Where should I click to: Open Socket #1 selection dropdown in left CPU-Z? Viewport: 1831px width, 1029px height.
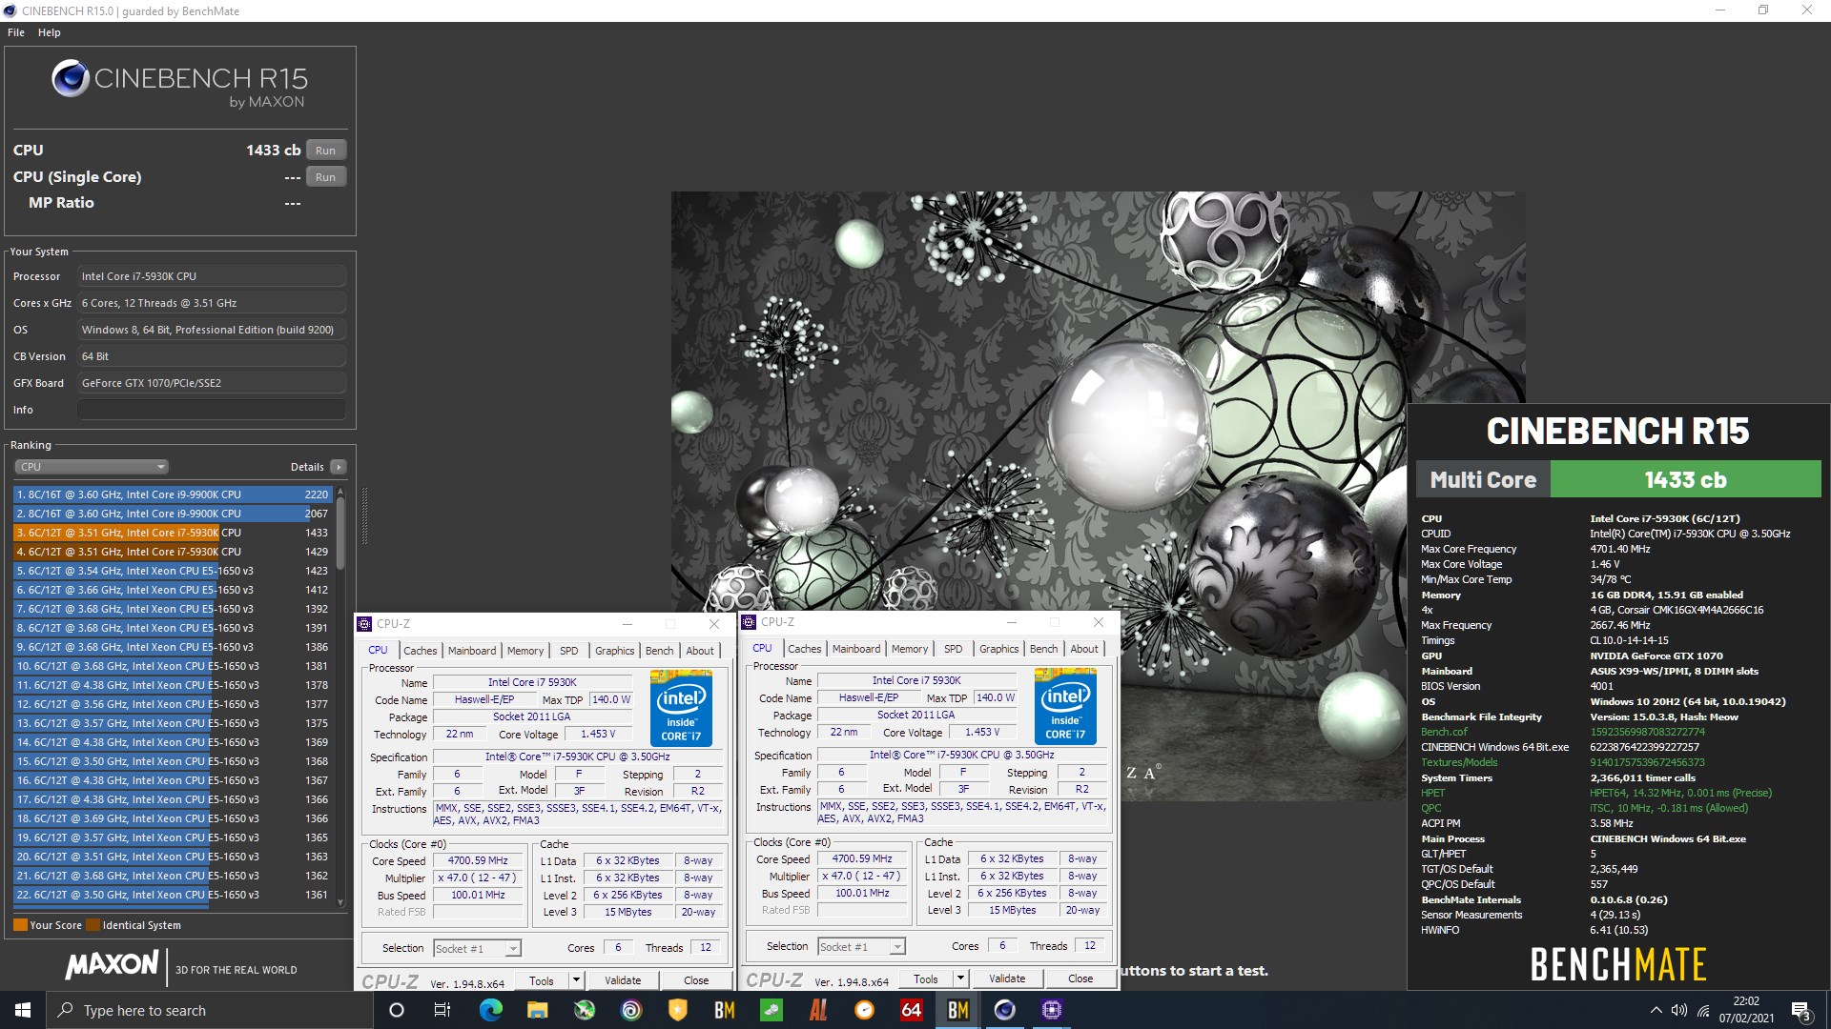click(477, 948)
